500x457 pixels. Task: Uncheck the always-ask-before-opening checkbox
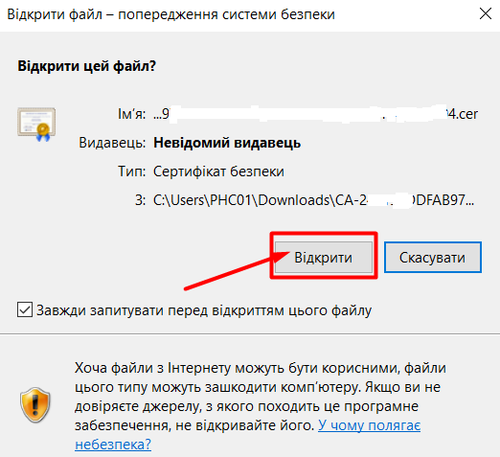[x=25, y=309]
